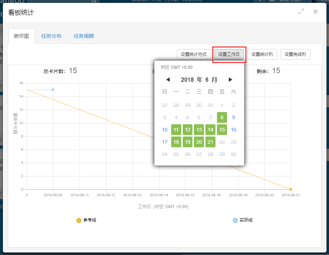The width and height of the screenshot is (329, 255).
Task: Close the 看板统计 dialog
Action: [315, 12]
